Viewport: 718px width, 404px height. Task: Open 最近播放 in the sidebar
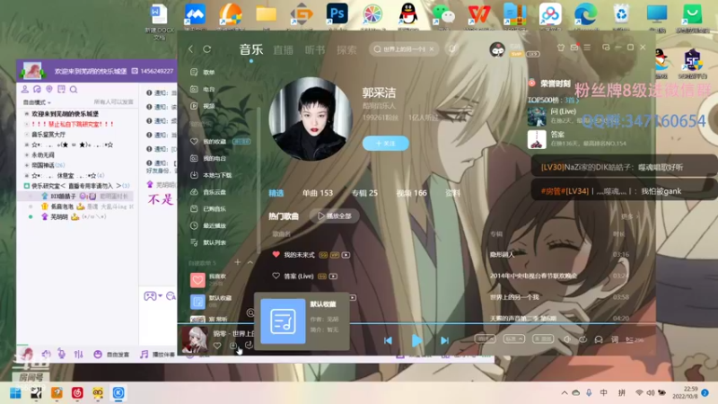click(x=208, y=225)
